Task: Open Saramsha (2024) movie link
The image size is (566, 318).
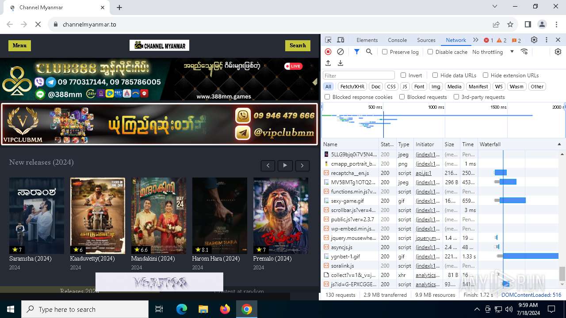Action: pos(31,259)
